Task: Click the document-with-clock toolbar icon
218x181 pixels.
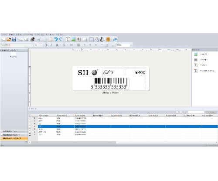Action: pyautogui.click(x=97, y=39)
